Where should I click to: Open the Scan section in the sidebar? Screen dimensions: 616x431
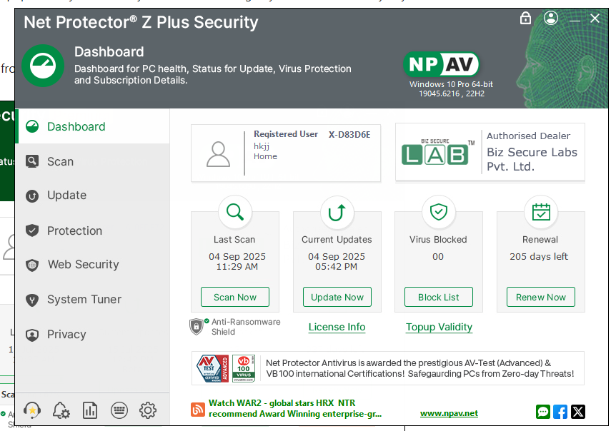tap(60, 161)
